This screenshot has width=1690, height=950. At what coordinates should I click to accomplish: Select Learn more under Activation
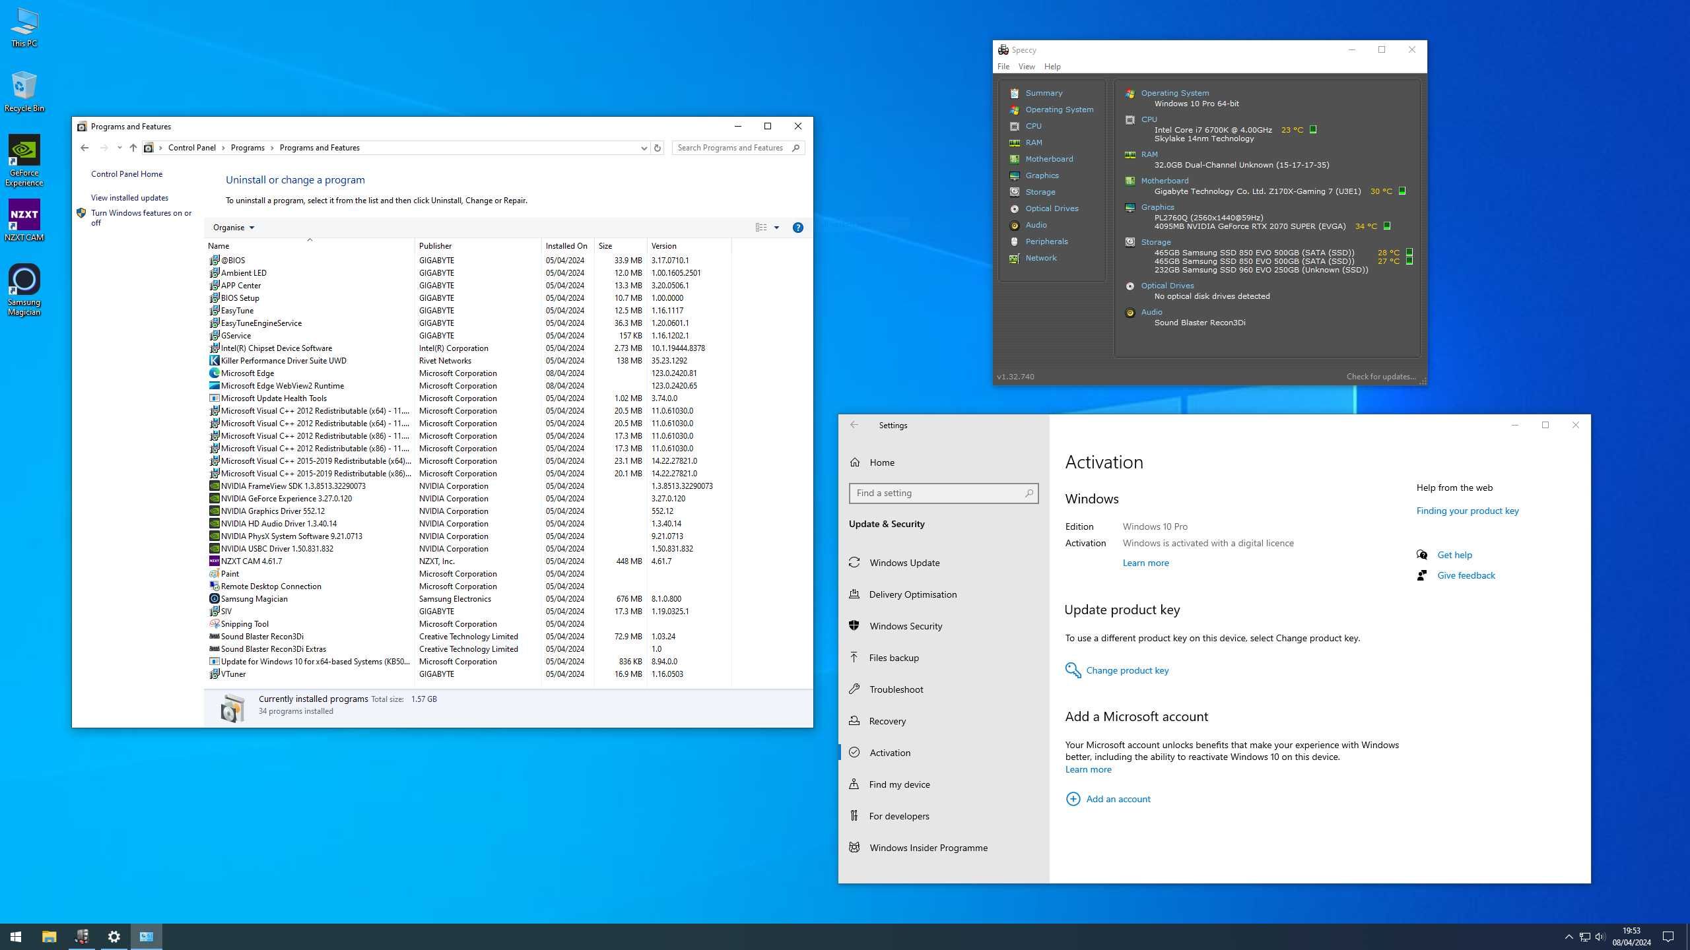pyautogui.click(x=1145, y=563)
